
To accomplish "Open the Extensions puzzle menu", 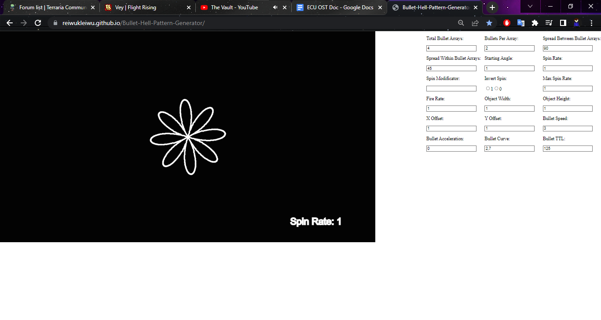I will 535,23.
